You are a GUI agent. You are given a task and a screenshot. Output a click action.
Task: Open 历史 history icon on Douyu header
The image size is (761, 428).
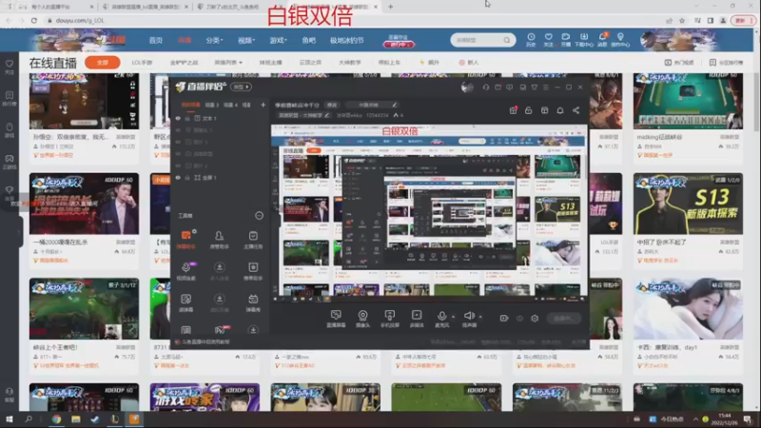click(x=531, y=40)
